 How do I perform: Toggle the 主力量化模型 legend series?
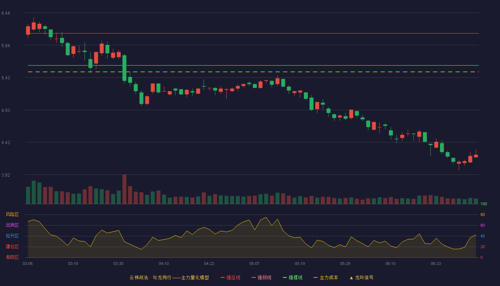[169, 277]
